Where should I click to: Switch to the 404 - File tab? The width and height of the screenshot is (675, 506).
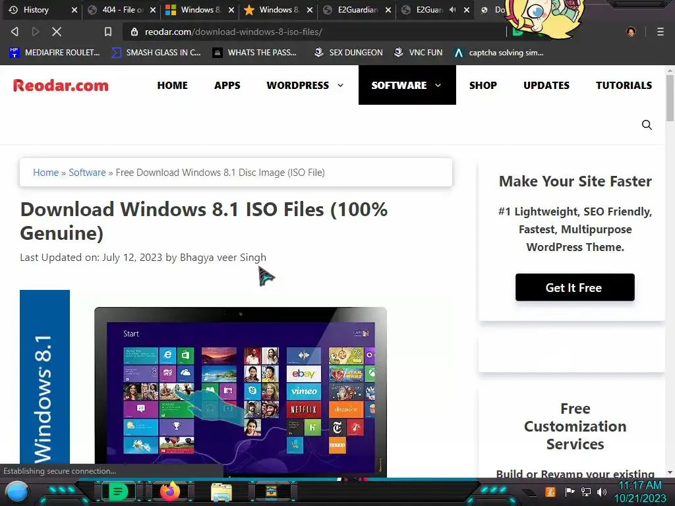coord(123,9)
